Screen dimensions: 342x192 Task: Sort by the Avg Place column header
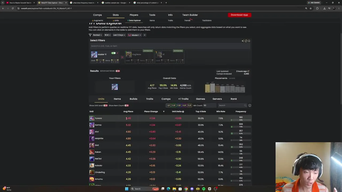point(128,111)
